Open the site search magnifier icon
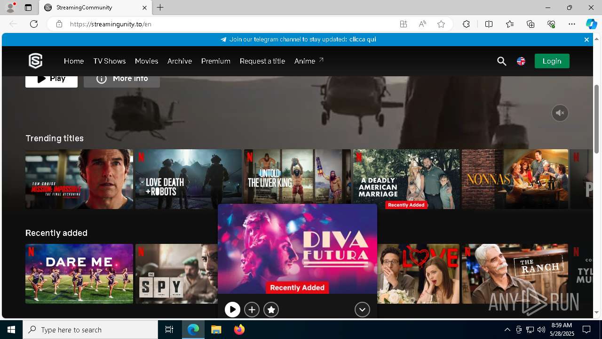 [x=502, y=61]
